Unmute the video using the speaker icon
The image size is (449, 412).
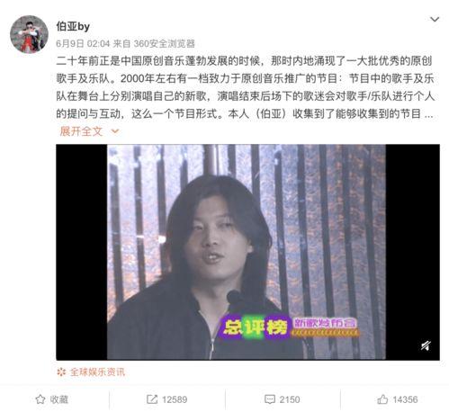pyautogui.click(x=426, y=345)
